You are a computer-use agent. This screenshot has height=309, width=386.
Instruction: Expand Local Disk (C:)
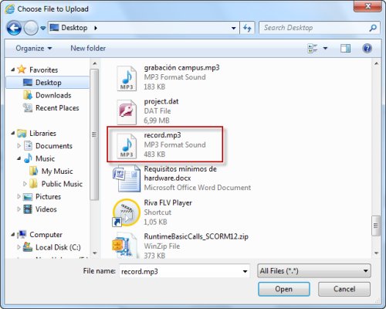[x=19, y=247]
